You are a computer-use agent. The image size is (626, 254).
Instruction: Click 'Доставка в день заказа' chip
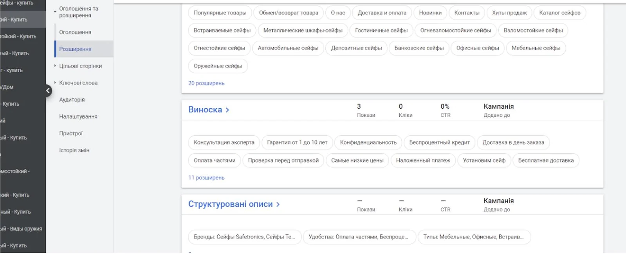click(x=513, y=143)
